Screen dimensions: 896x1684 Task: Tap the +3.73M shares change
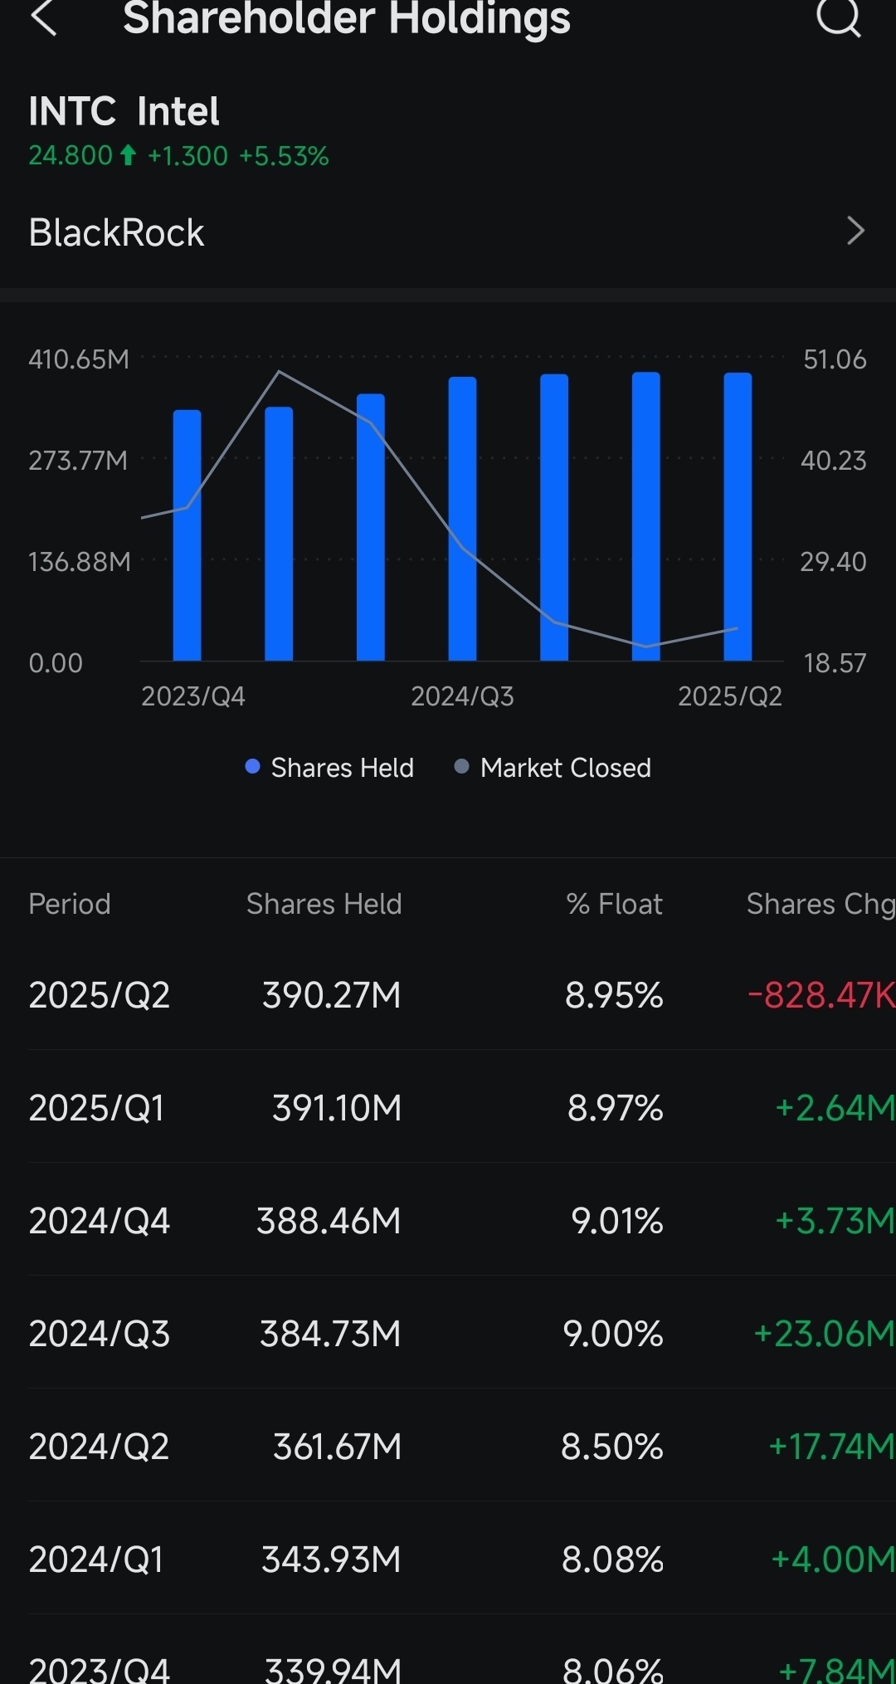point(835,1221)
